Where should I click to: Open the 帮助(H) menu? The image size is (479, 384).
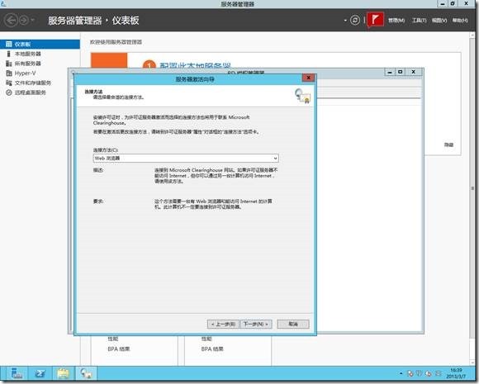tap(460, 20)
